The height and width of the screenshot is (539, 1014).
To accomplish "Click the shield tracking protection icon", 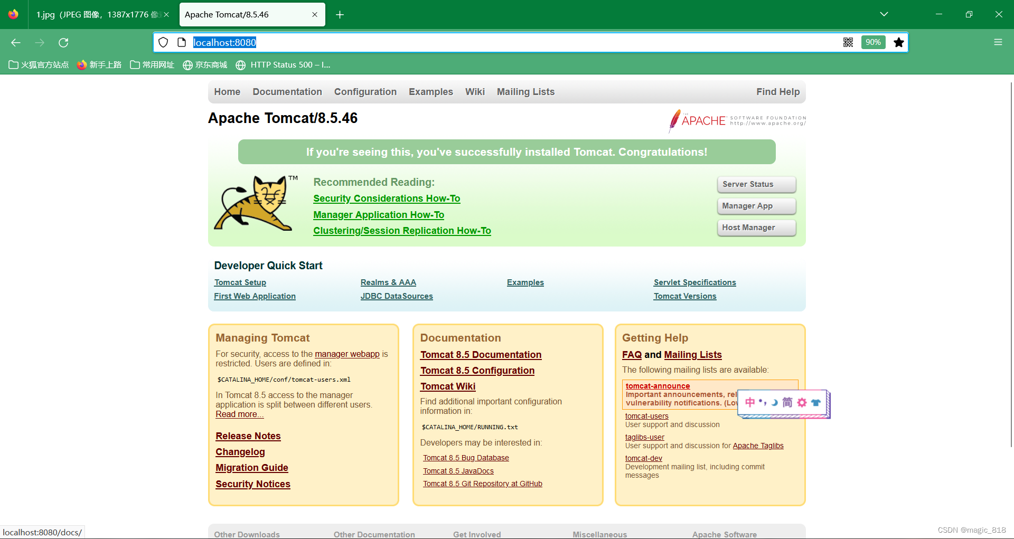I will [163, 42].
